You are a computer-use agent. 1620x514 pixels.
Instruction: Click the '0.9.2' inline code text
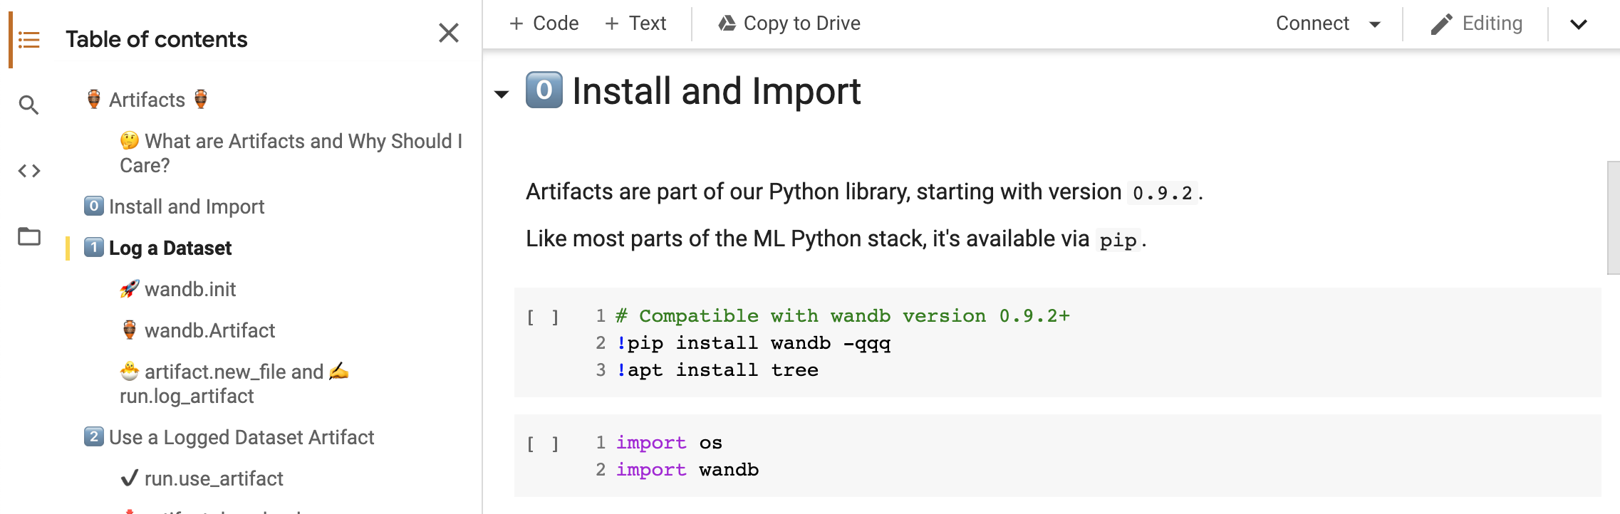click(1163, 193)
